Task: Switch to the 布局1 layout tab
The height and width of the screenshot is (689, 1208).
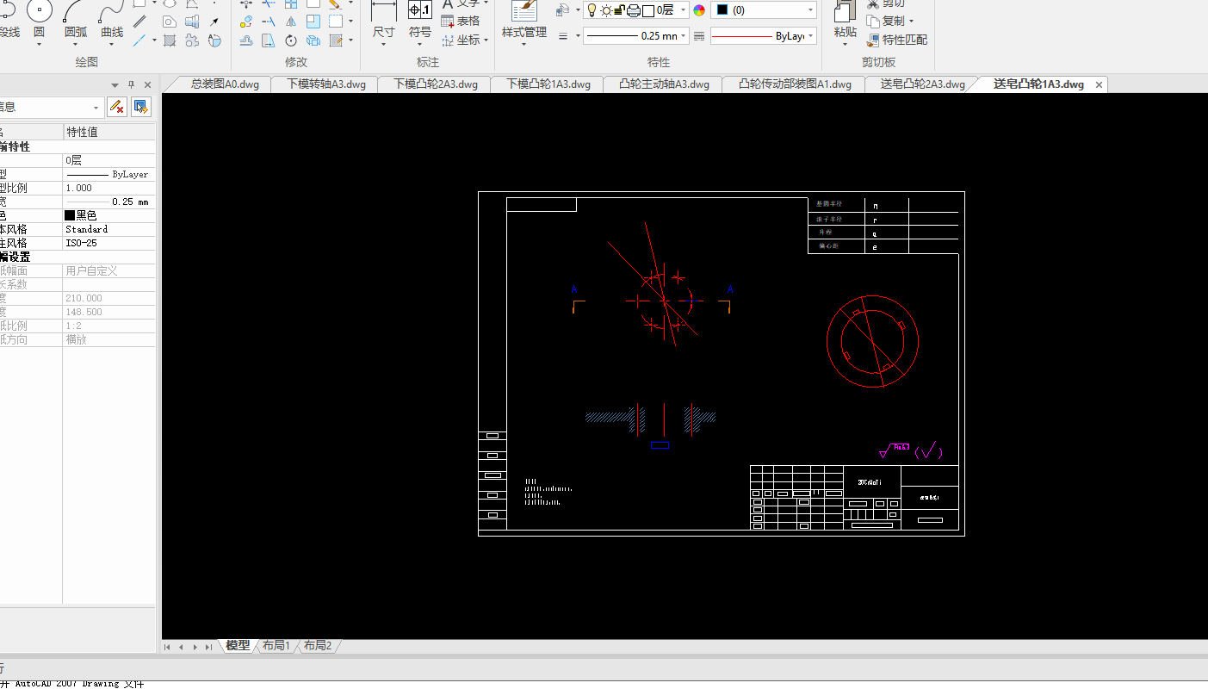Action: tap(276, 646)
